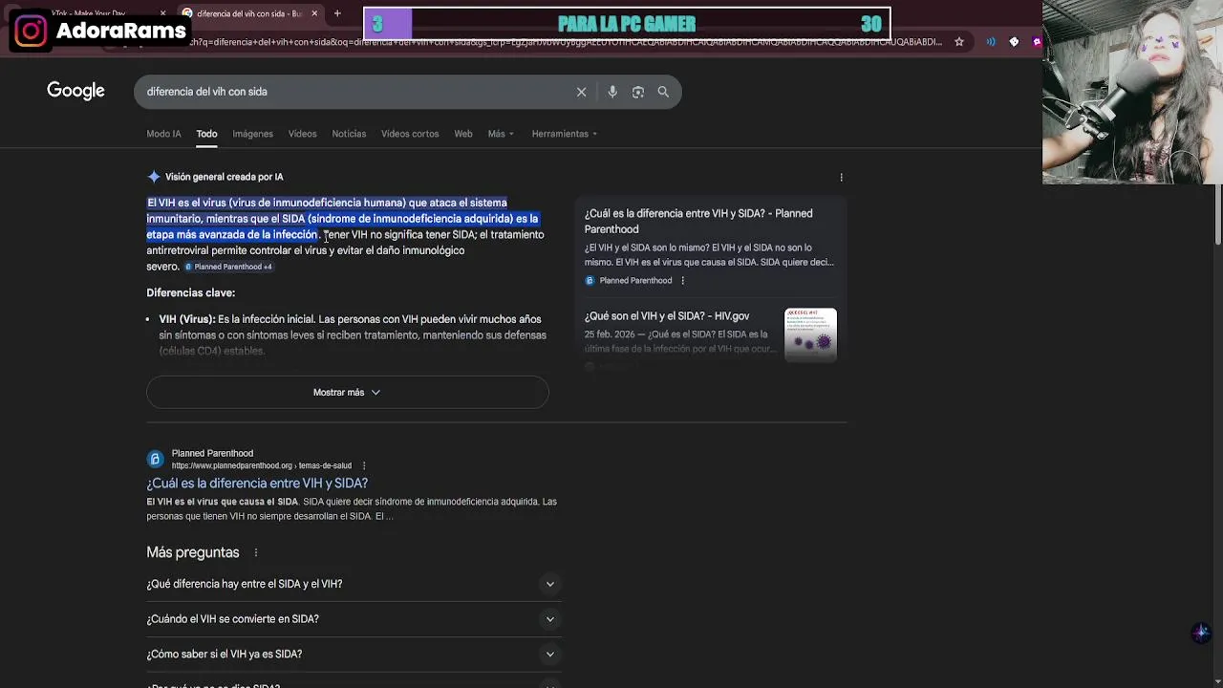Click the HIV.gov card thumbnail image

(810, 334)
